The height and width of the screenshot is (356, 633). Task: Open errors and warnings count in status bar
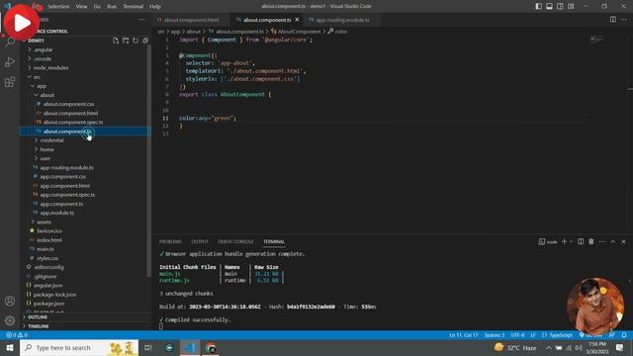pyautogui.click(x=17, y=335)
